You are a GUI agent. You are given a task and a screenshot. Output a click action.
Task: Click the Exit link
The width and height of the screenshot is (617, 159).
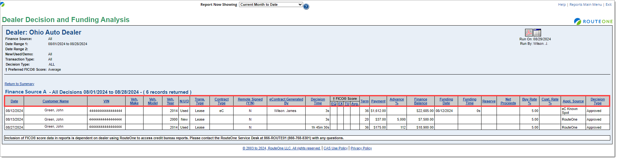(x=608, y=4)
